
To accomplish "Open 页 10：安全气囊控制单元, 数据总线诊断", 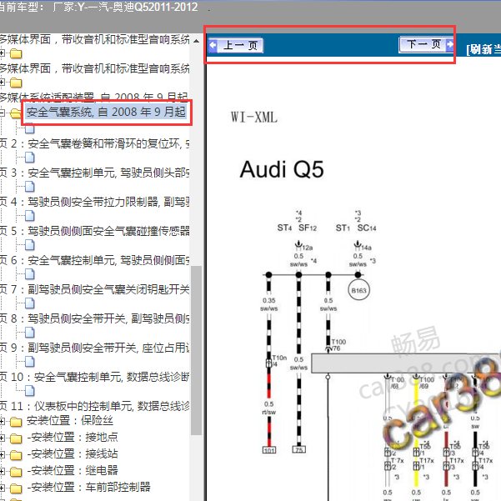I will [94, 377].
